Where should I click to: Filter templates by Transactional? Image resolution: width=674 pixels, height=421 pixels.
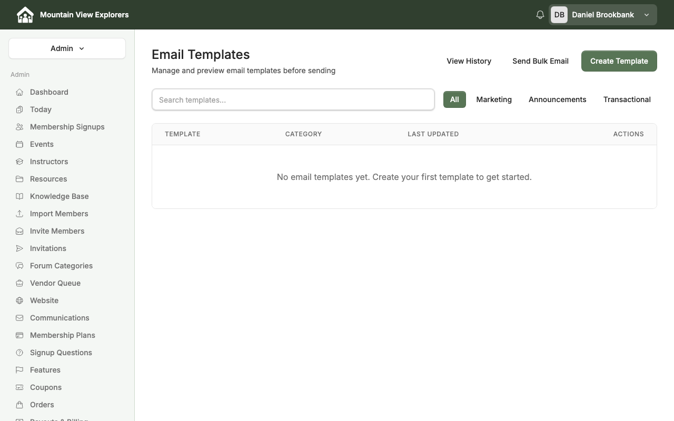(627, 99)
